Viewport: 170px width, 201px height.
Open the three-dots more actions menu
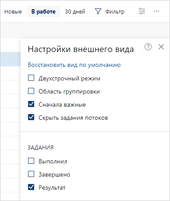[x=156, y=11]
